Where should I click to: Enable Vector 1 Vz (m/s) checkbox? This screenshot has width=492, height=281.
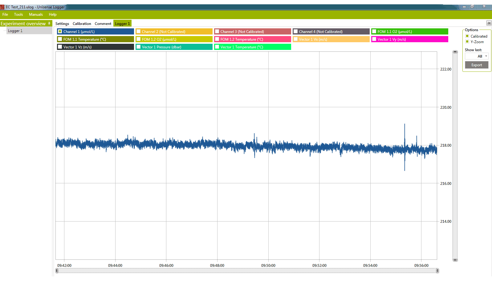[x=60, y=47]
